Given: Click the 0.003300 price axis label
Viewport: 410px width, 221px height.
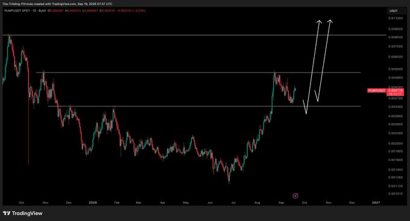Looking at the screenshot, I should pyautogui.click(x=396, y=107).
